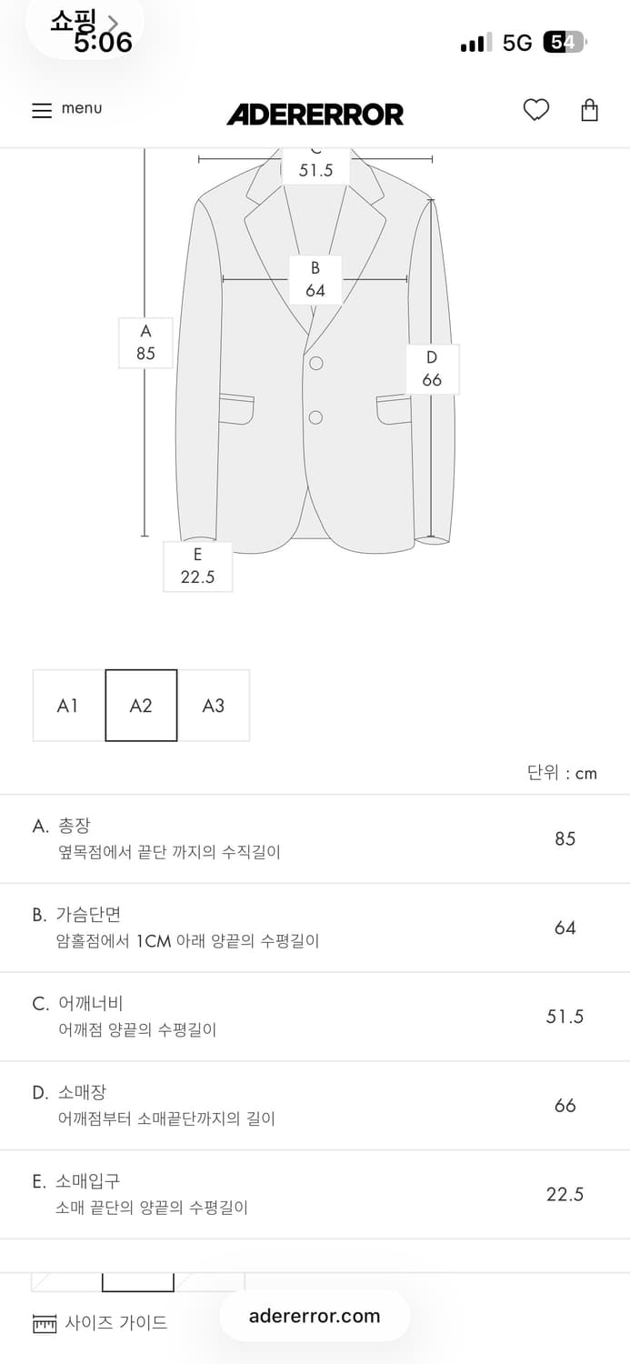The width and height of the screenshot is (630, 1364).
Task: Select size A2
Action: [141, 706]
